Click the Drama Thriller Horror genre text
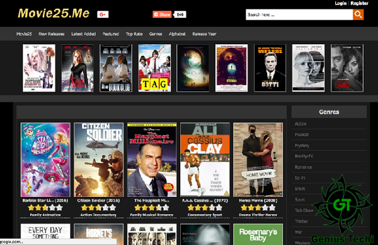Screen dimensions: 378x245 click(x=258, y=215)
